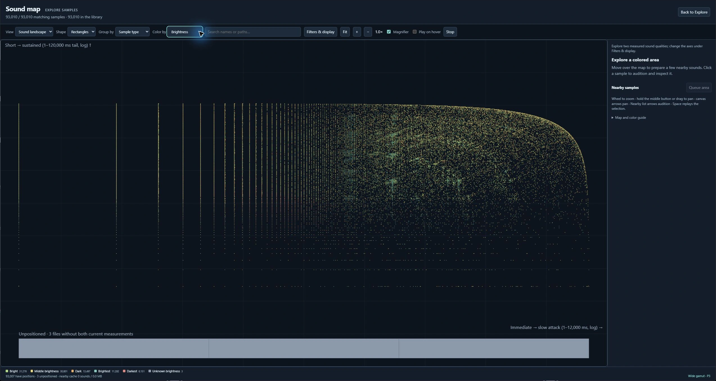
Task: Click the first unpositioned file block
Action: click(114, 348)
